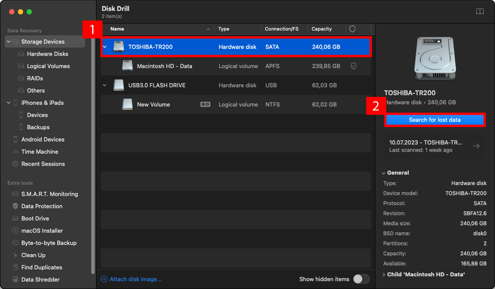Click the 2 item(s) subtitle

click(112, 16)
